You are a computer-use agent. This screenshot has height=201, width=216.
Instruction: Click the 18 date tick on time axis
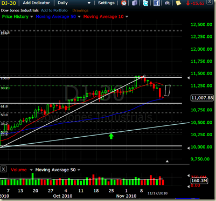coord(96,191)
